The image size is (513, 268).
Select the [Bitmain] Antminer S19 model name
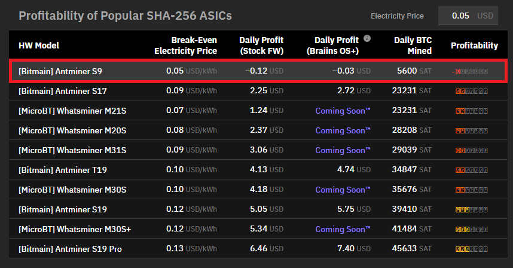[63, 209]
